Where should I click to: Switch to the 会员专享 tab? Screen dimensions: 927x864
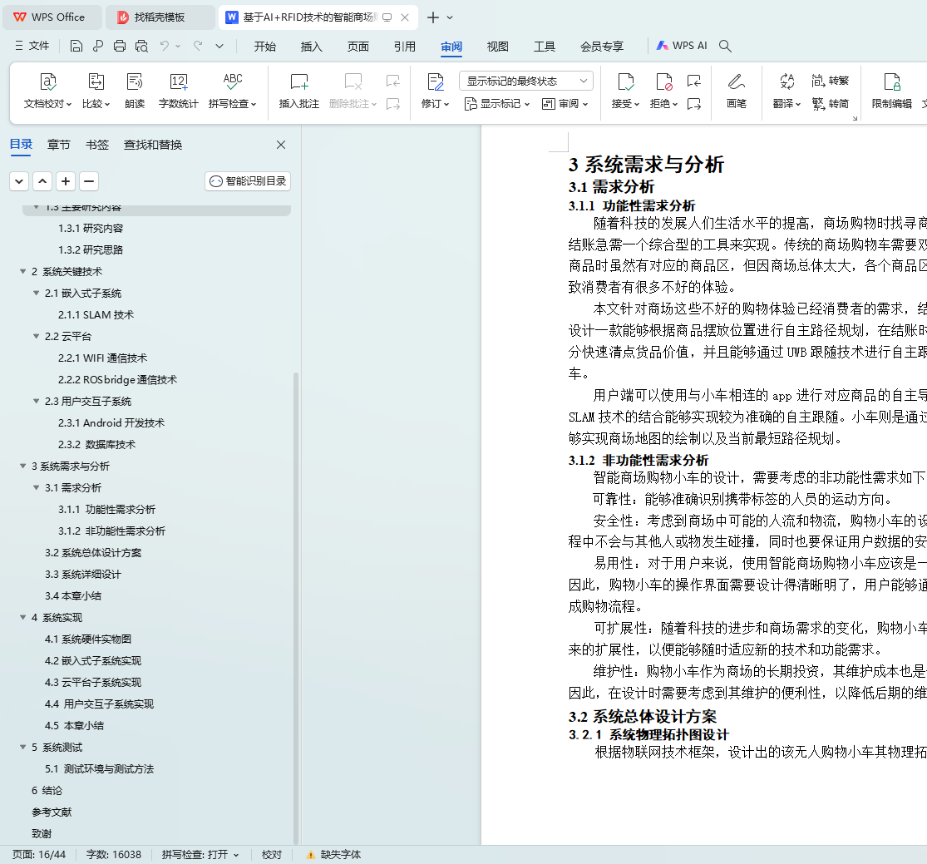(602, 46)
